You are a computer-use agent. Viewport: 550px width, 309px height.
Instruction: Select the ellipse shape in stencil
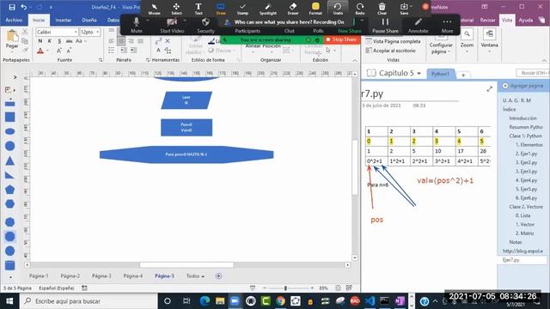[9, 131]
